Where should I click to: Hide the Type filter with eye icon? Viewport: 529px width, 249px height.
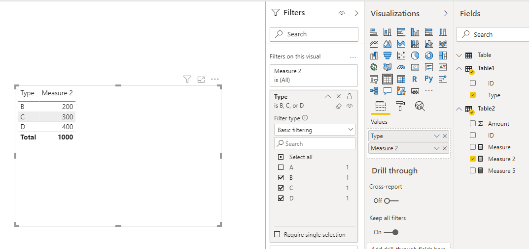(350, 106)
